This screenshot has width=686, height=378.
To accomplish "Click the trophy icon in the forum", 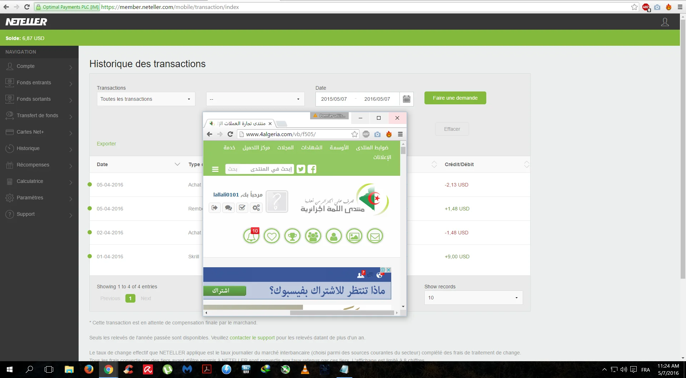I will (x=292, y=236).
